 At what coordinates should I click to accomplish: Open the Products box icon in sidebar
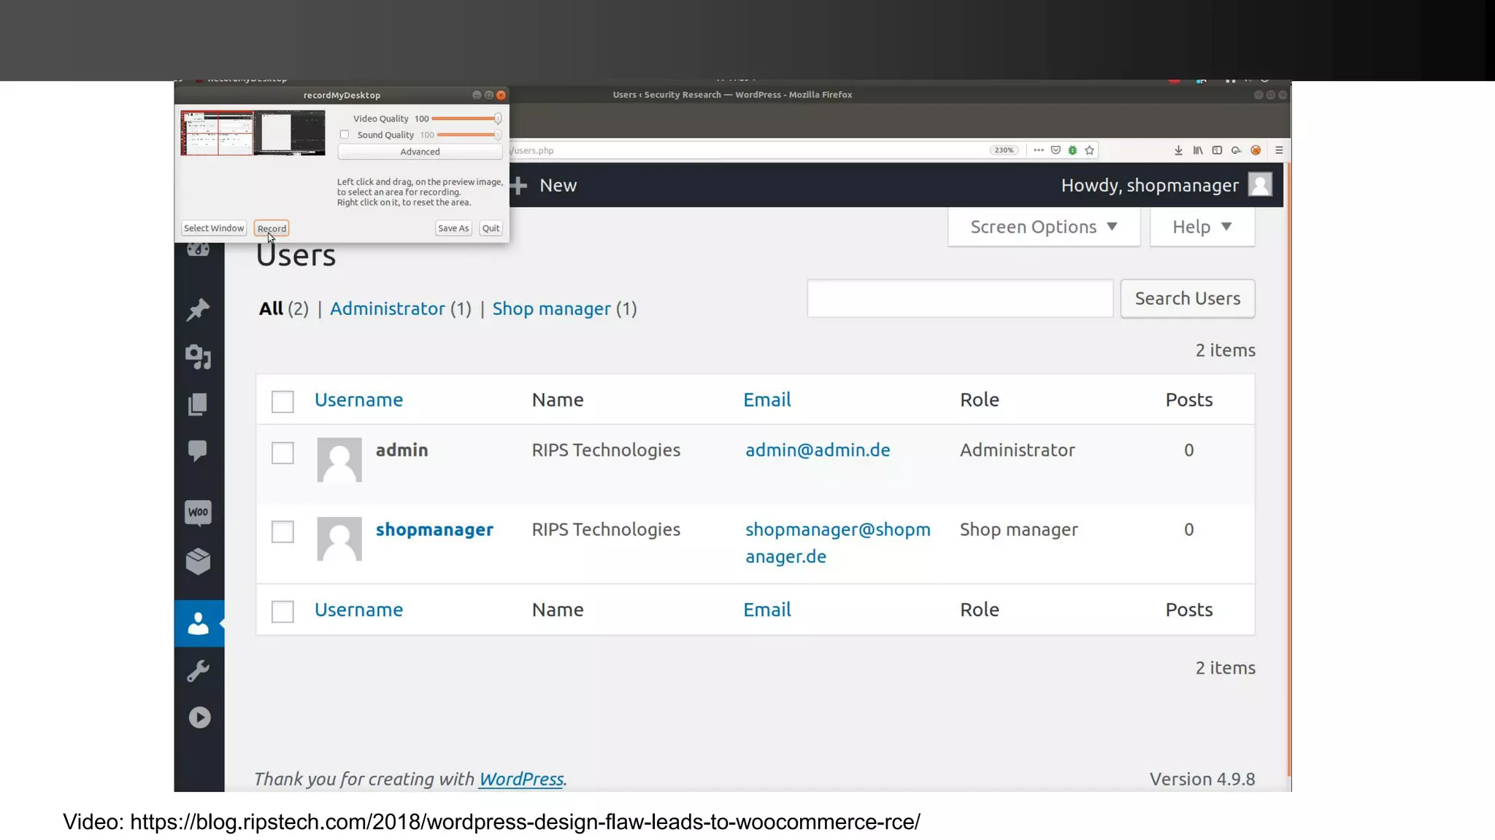pyautogui.click(x=198, y=561)
